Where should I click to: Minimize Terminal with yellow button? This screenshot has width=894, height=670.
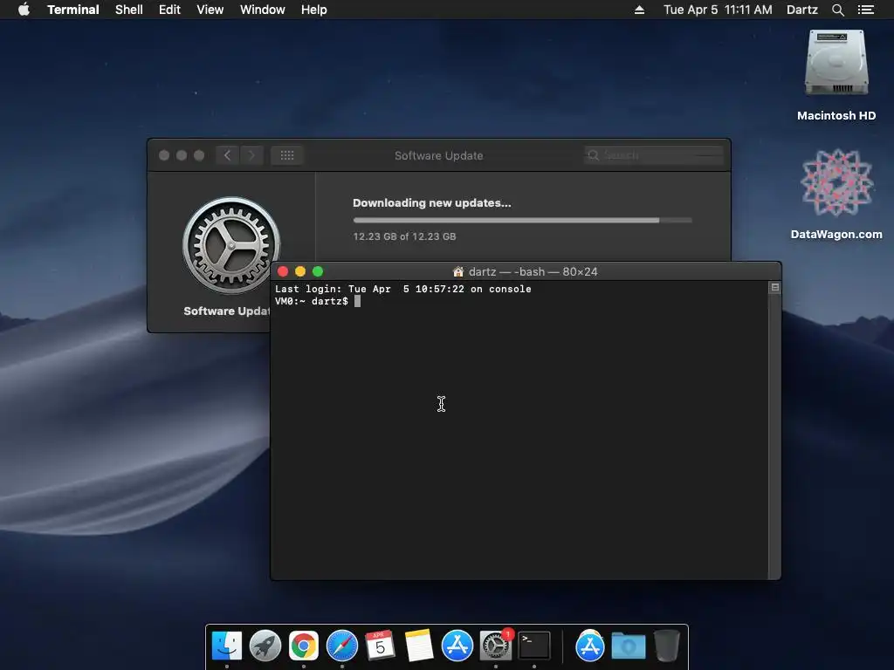tap(300, 271)
